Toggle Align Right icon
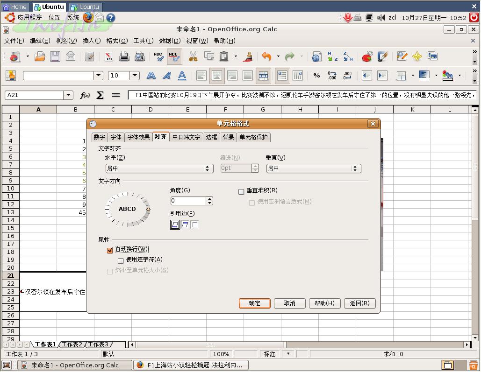The height and width of the screenshot is (372, 481). [x=232, y=76]
